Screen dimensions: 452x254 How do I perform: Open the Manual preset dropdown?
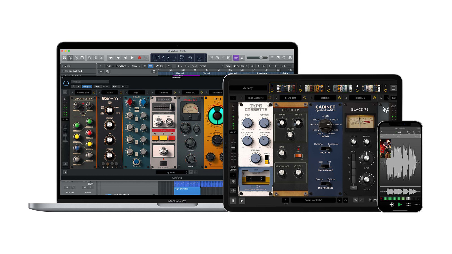[x=90, y=82]
